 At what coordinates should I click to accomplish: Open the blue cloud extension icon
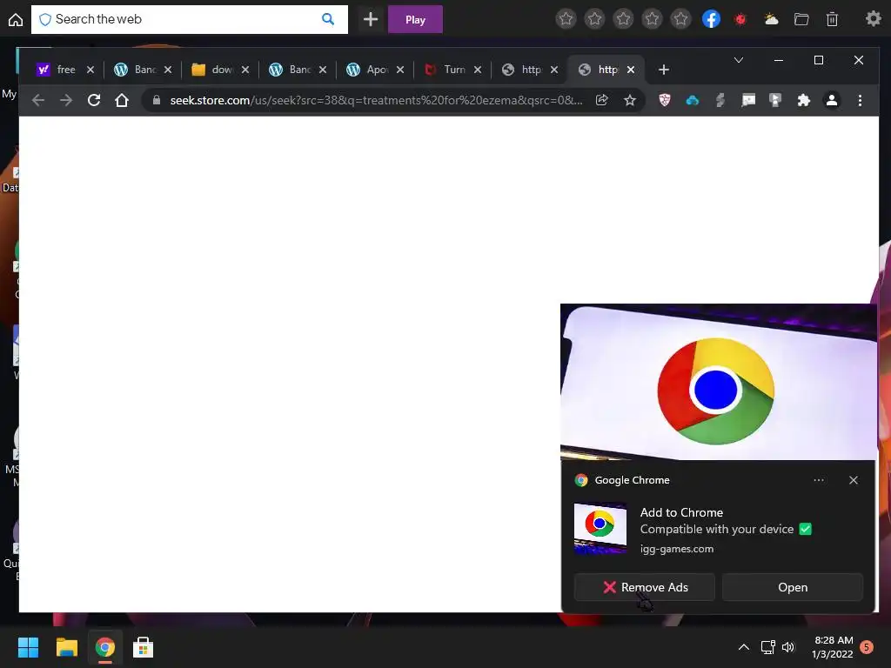tap(692, 101)
